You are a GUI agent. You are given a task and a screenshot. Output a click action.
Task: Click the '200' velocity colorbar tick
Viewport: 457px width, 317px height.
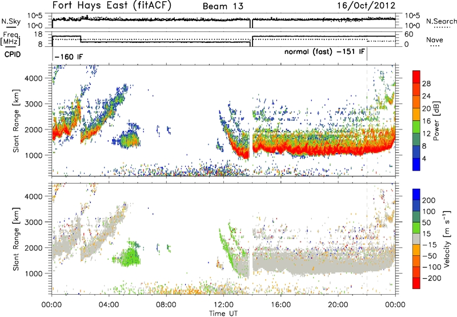click(429, 200)
